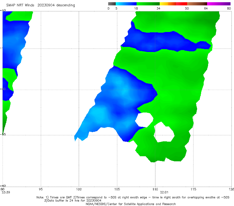
Task: Click the longitude label '100'
Action: tap(79, 189)
